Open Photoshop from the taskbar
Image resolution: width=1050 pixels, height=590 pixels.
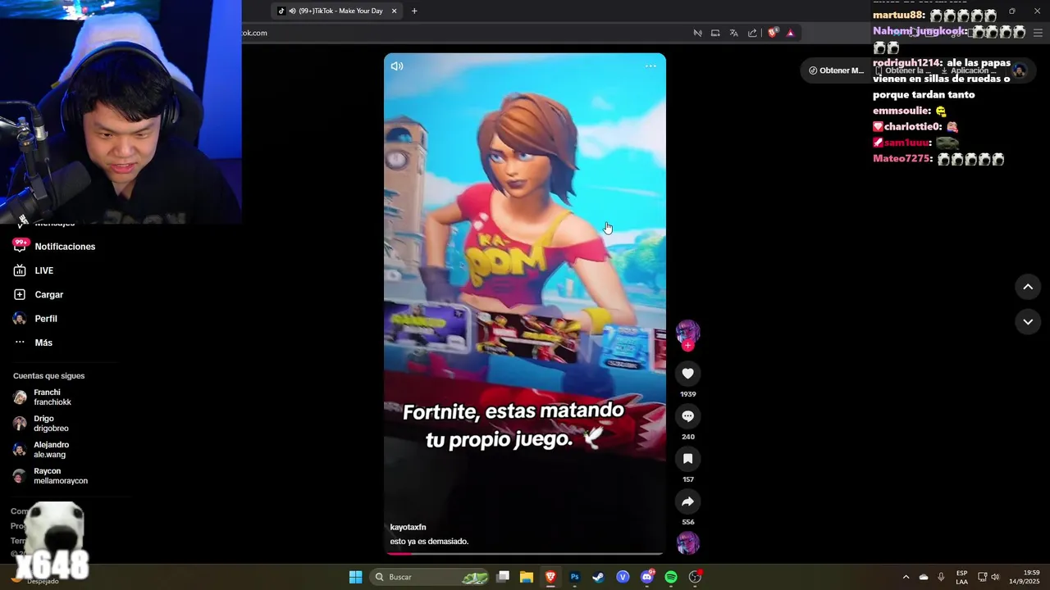click(x=575, y=577)
